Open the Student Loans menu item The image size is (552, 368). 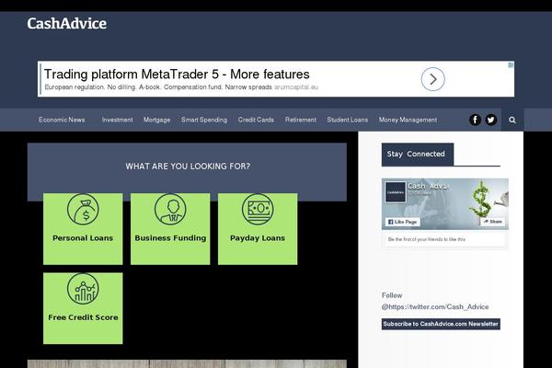(348, 120)
